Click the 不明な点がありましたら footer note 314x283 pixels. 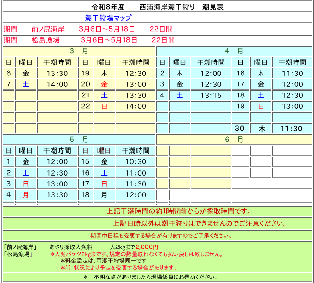pos(157,277)
